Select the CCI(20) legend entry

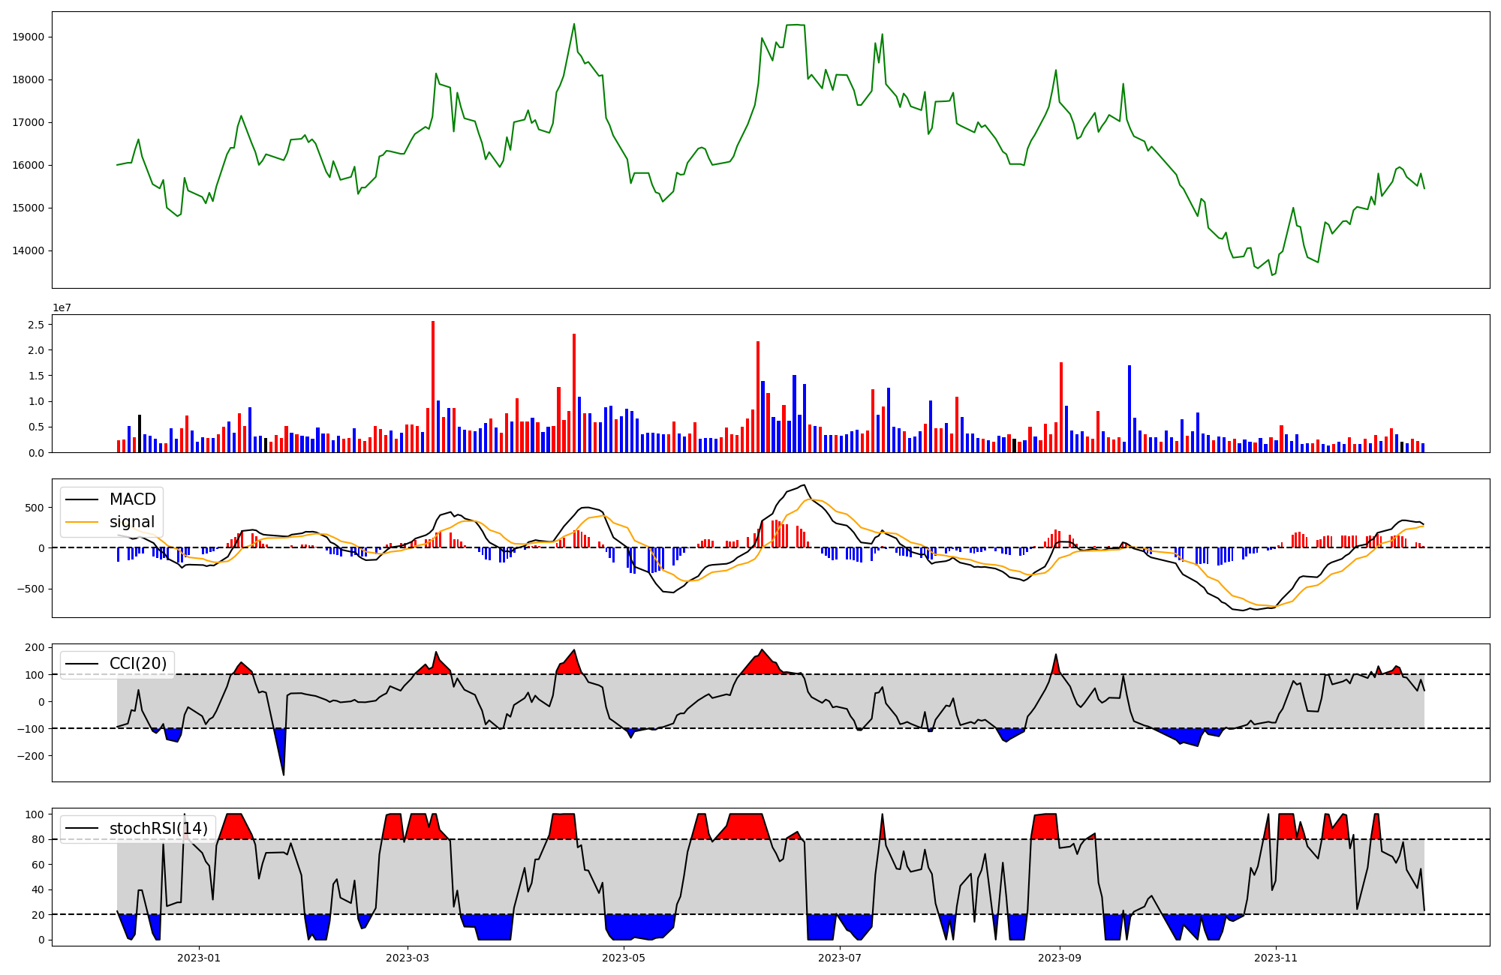pos(138,664)
